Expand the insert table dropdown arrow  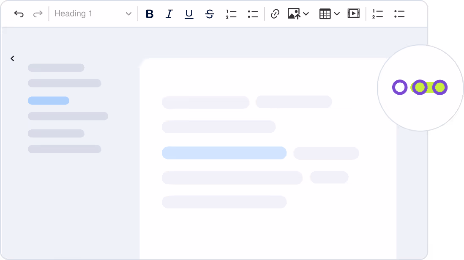[337, 14]
